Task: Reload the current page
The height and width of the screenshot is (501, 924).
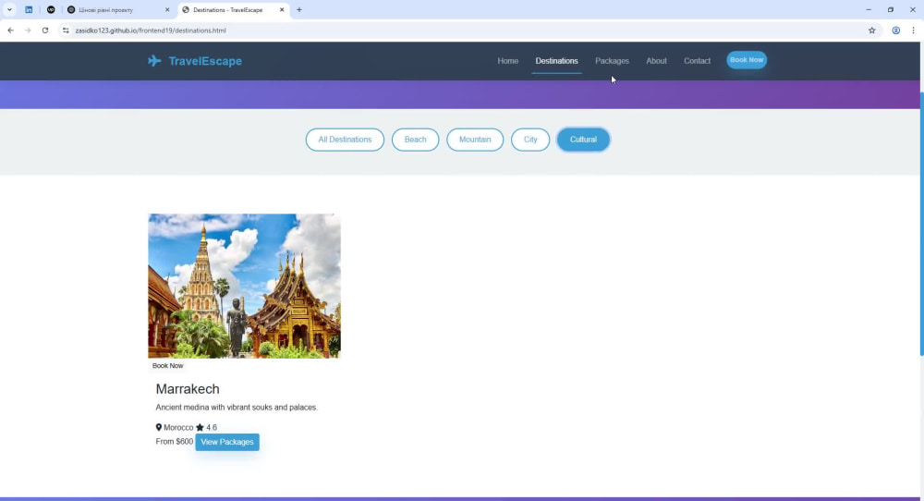Action: coord(44,31)
